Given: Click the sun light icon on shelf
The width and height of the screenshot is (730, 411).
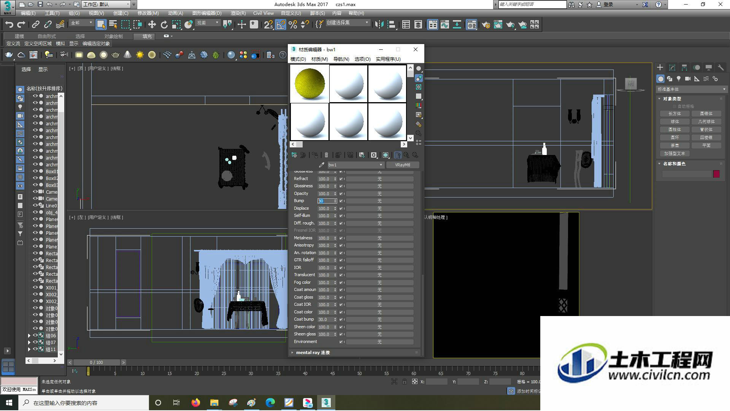Looking at the screenshot, I should pyautogui.click(x=140, y=55).
